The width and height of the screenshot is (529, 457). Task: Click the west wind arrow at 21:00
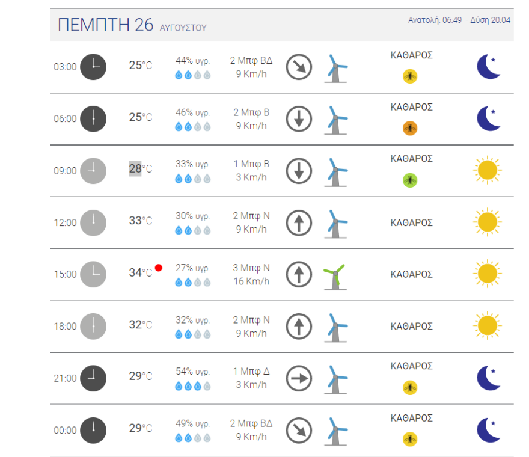(298, 378)
